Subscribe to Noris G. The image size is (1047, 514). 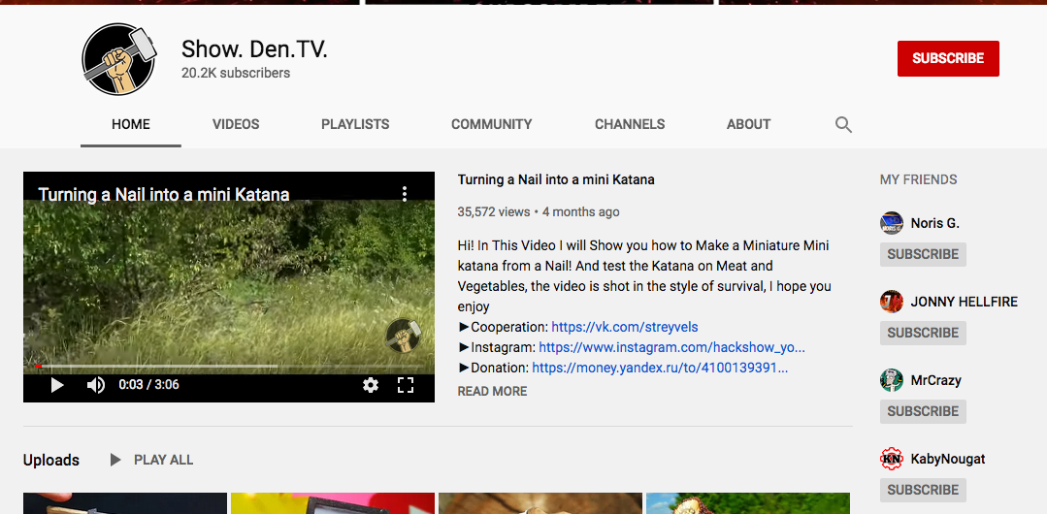click(x=923, y=254)
